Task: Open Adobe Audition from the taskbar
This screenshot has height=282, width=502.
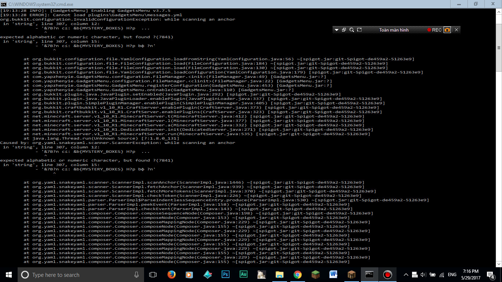Action: (x=243, y=275)
